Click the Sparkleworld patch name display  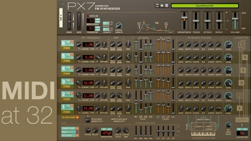pos(205,6)
